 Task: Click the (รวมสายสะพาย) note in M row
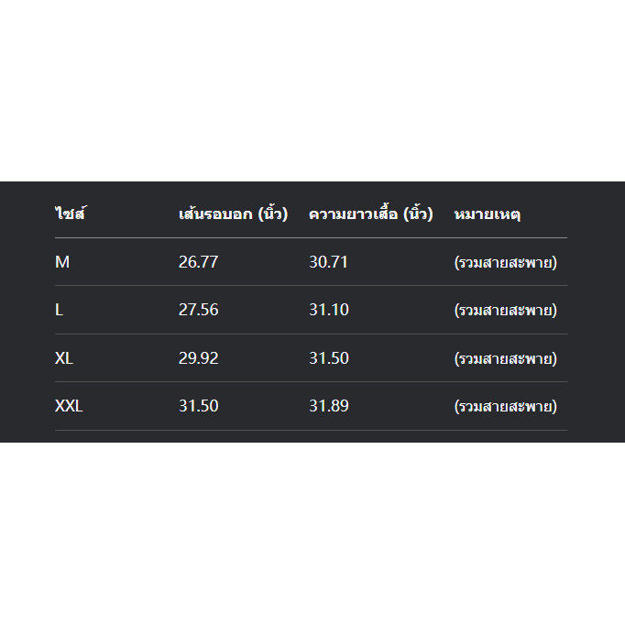click(x=506, y=263)
